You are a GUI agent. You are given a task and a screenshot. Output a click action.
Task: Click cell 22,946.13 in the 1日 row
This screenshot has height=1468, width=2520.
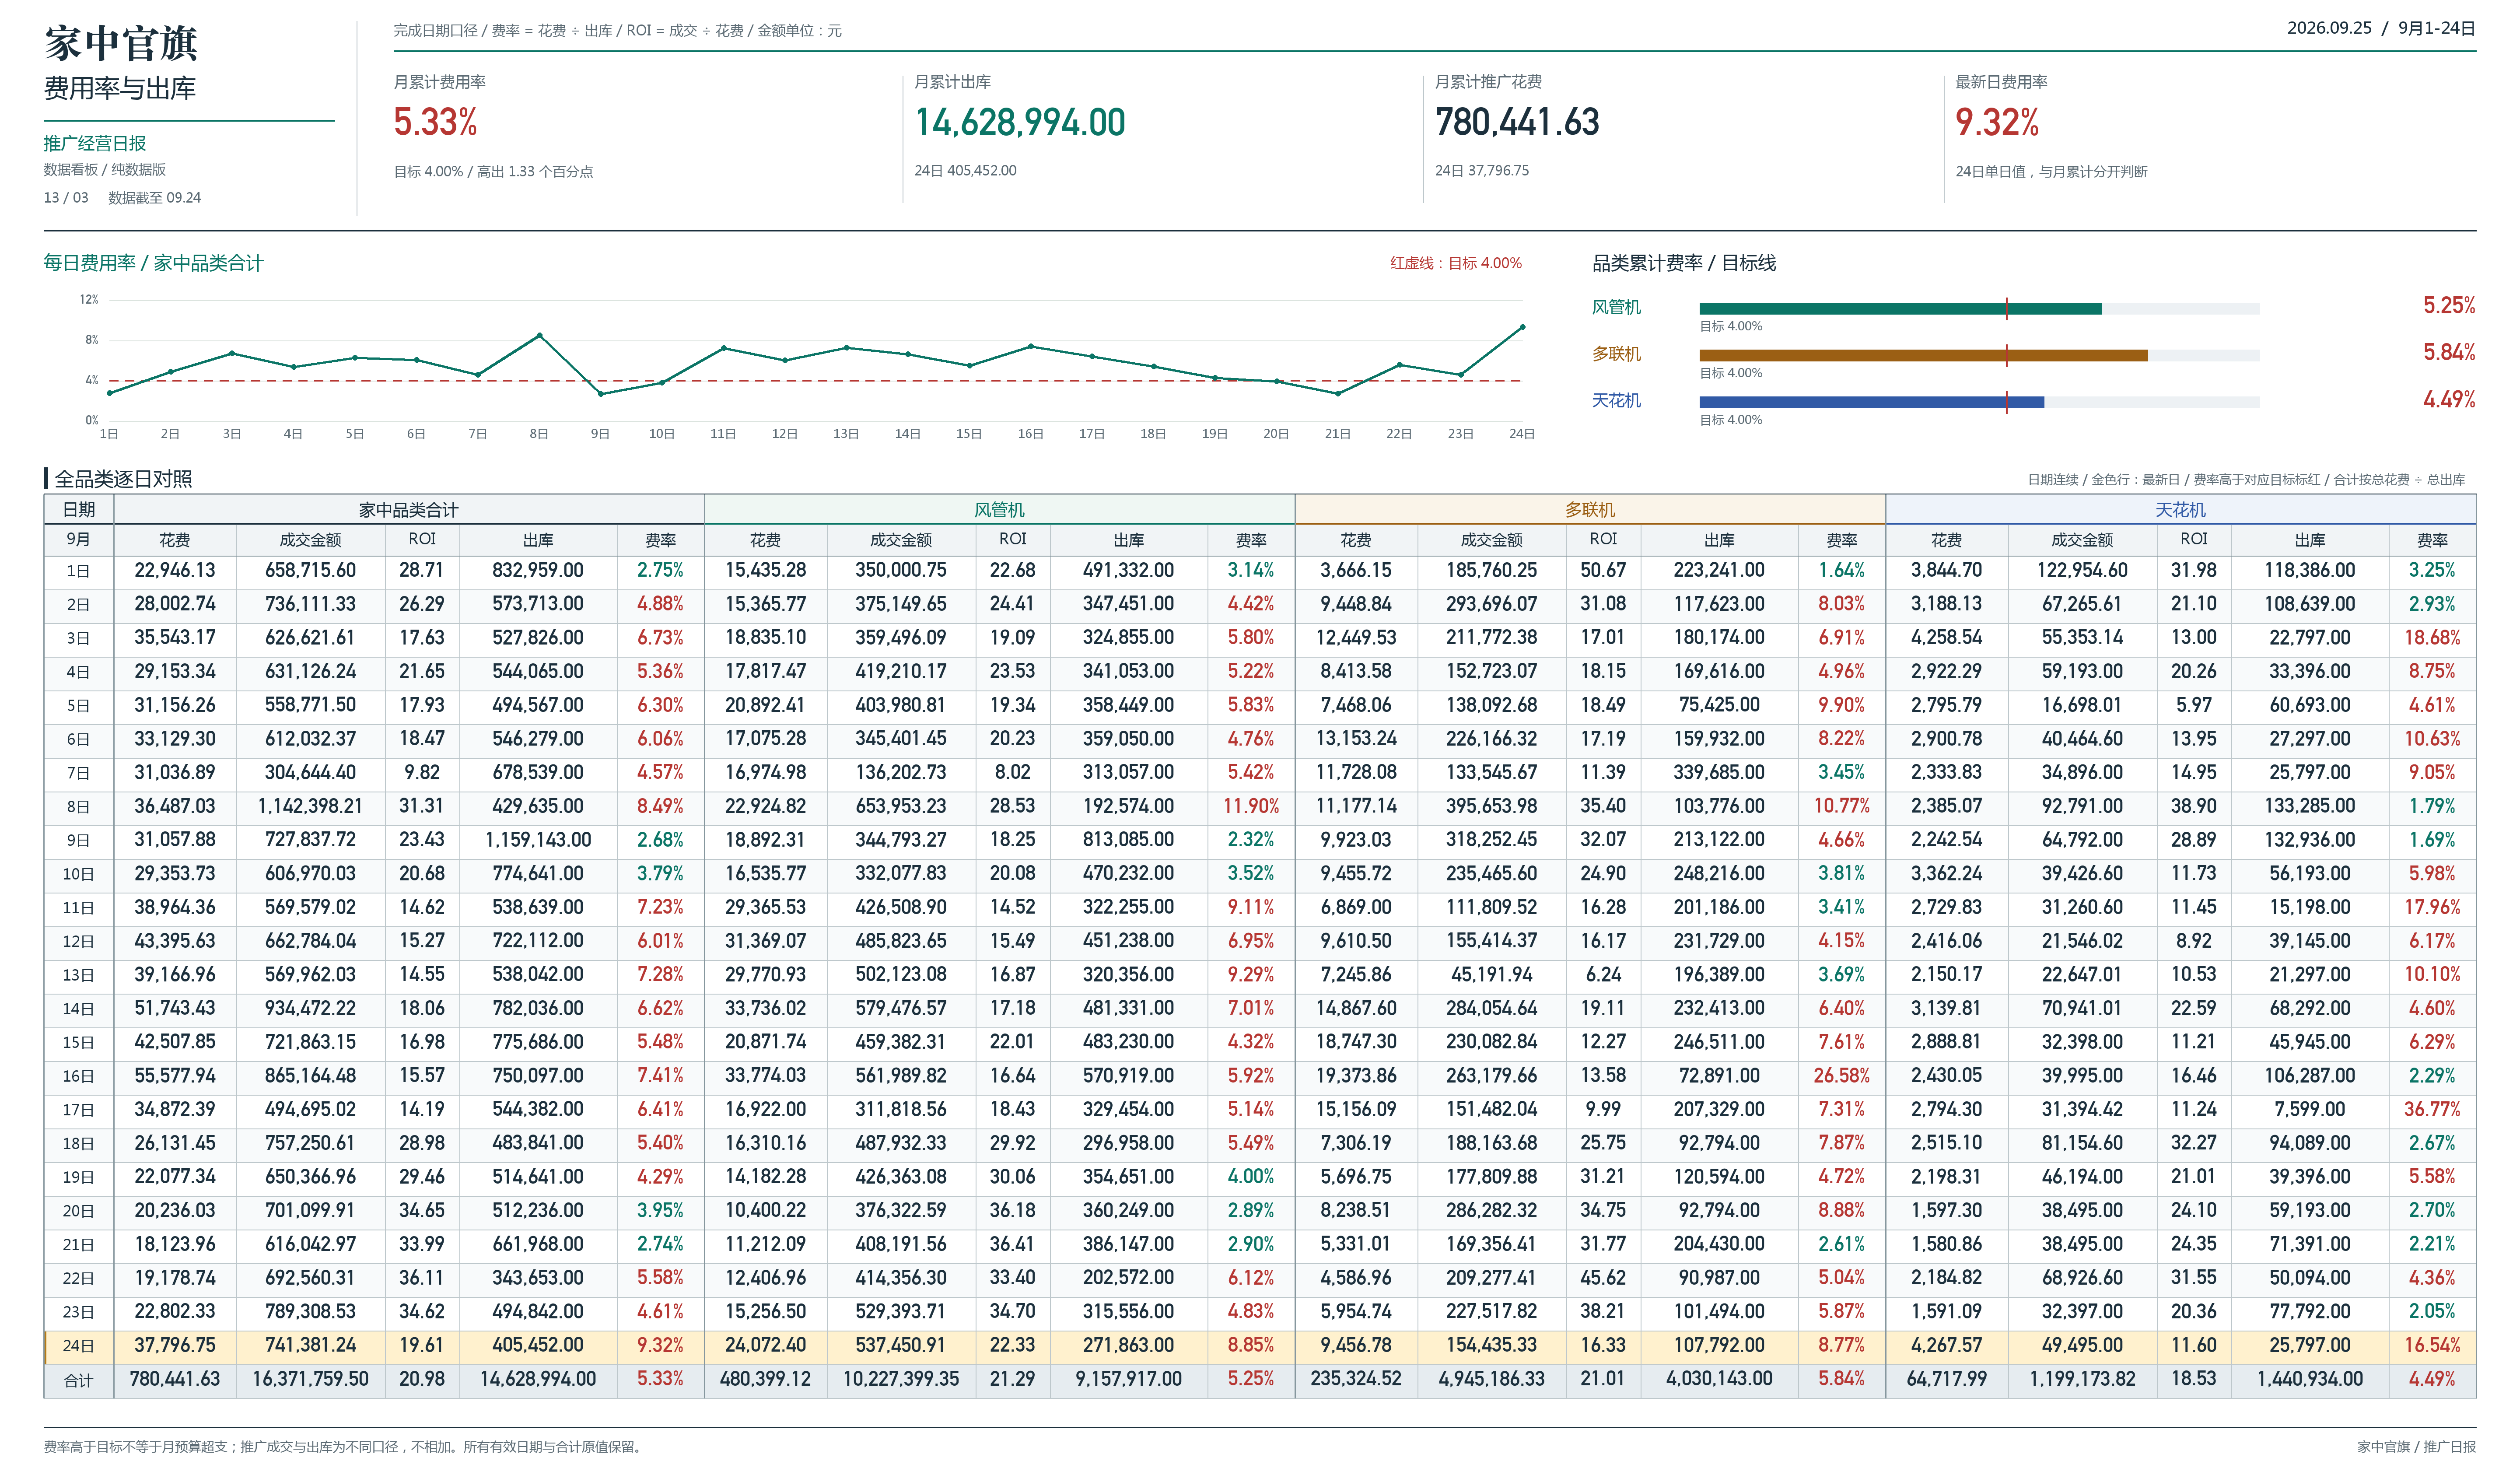175,571
